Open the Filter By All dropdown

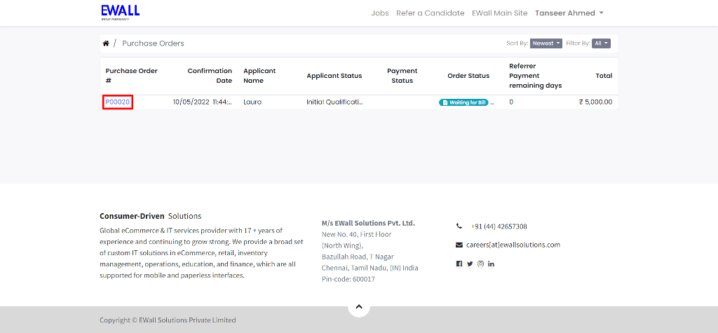(x=601, y=43)
